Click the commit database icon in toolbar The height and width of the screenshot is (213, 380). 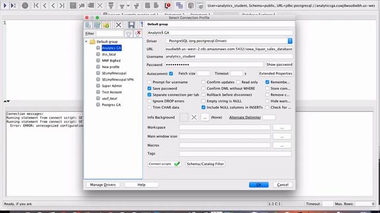147,5
